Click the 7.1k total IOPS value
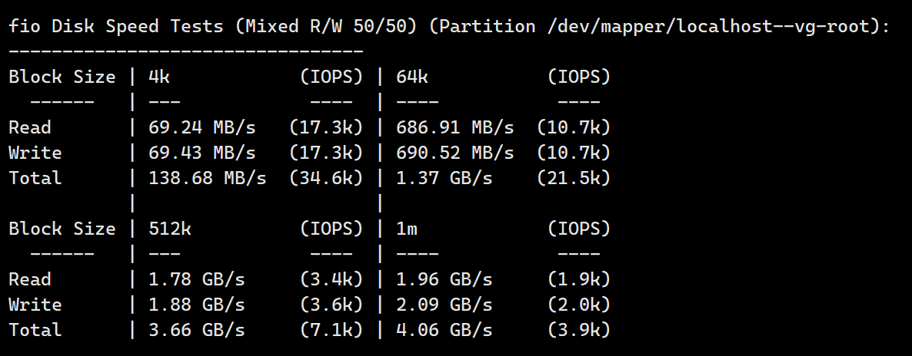The width and height of the screenshot is (912, 356). pyautogui.click(x=331, y=331)
